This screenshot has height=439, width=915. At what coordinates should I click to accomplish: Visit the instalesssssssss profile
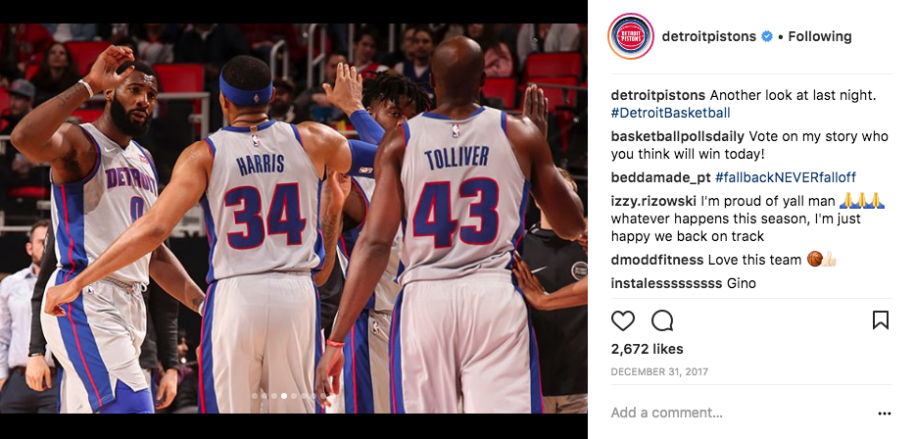(666, 284)
